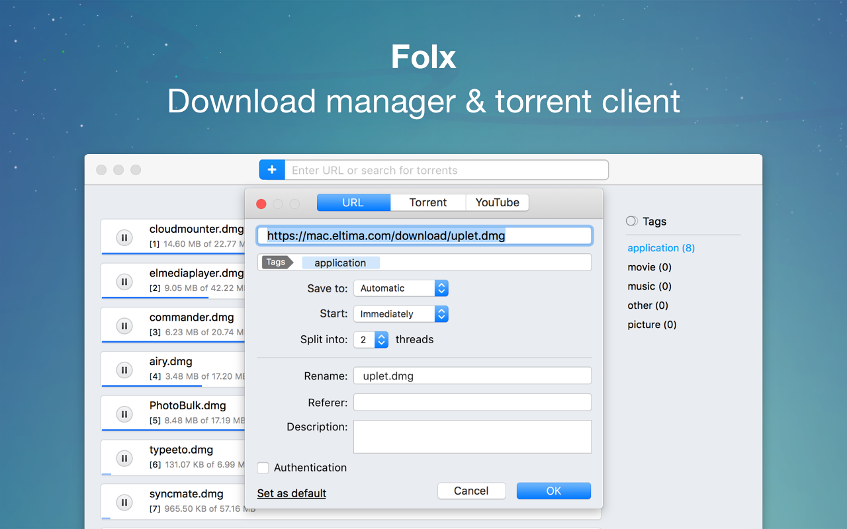
Task: Pause the airy.dmg download
Action: [x=124, y=370]
